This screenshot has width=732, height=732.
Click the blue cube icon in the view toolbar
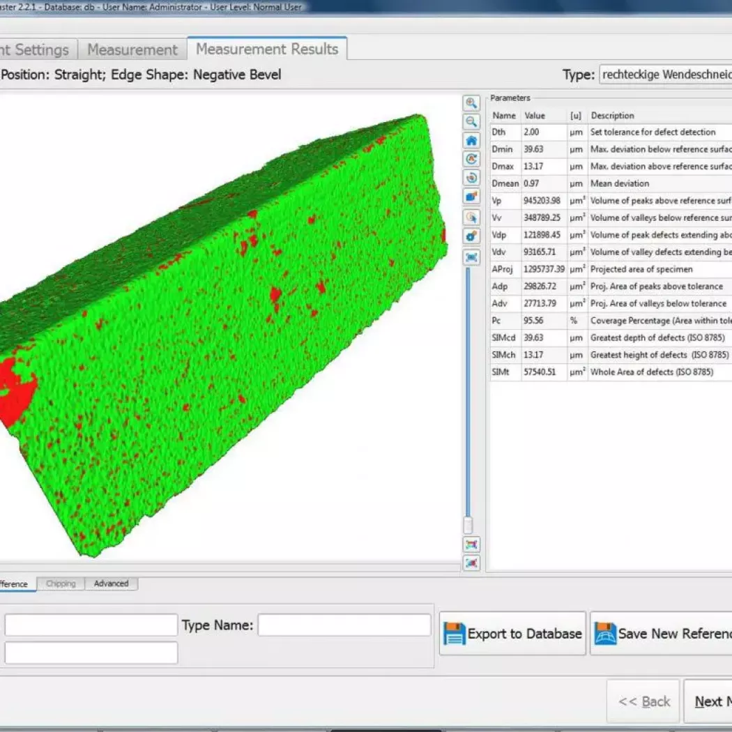[471, 197]
